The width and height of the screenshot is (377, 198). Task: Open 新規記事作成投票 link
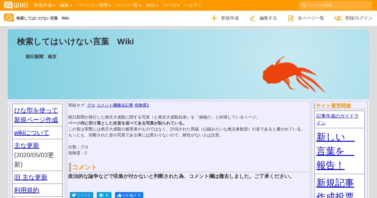point(335,188)
